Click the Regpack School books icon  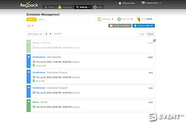tap(143, 3)
